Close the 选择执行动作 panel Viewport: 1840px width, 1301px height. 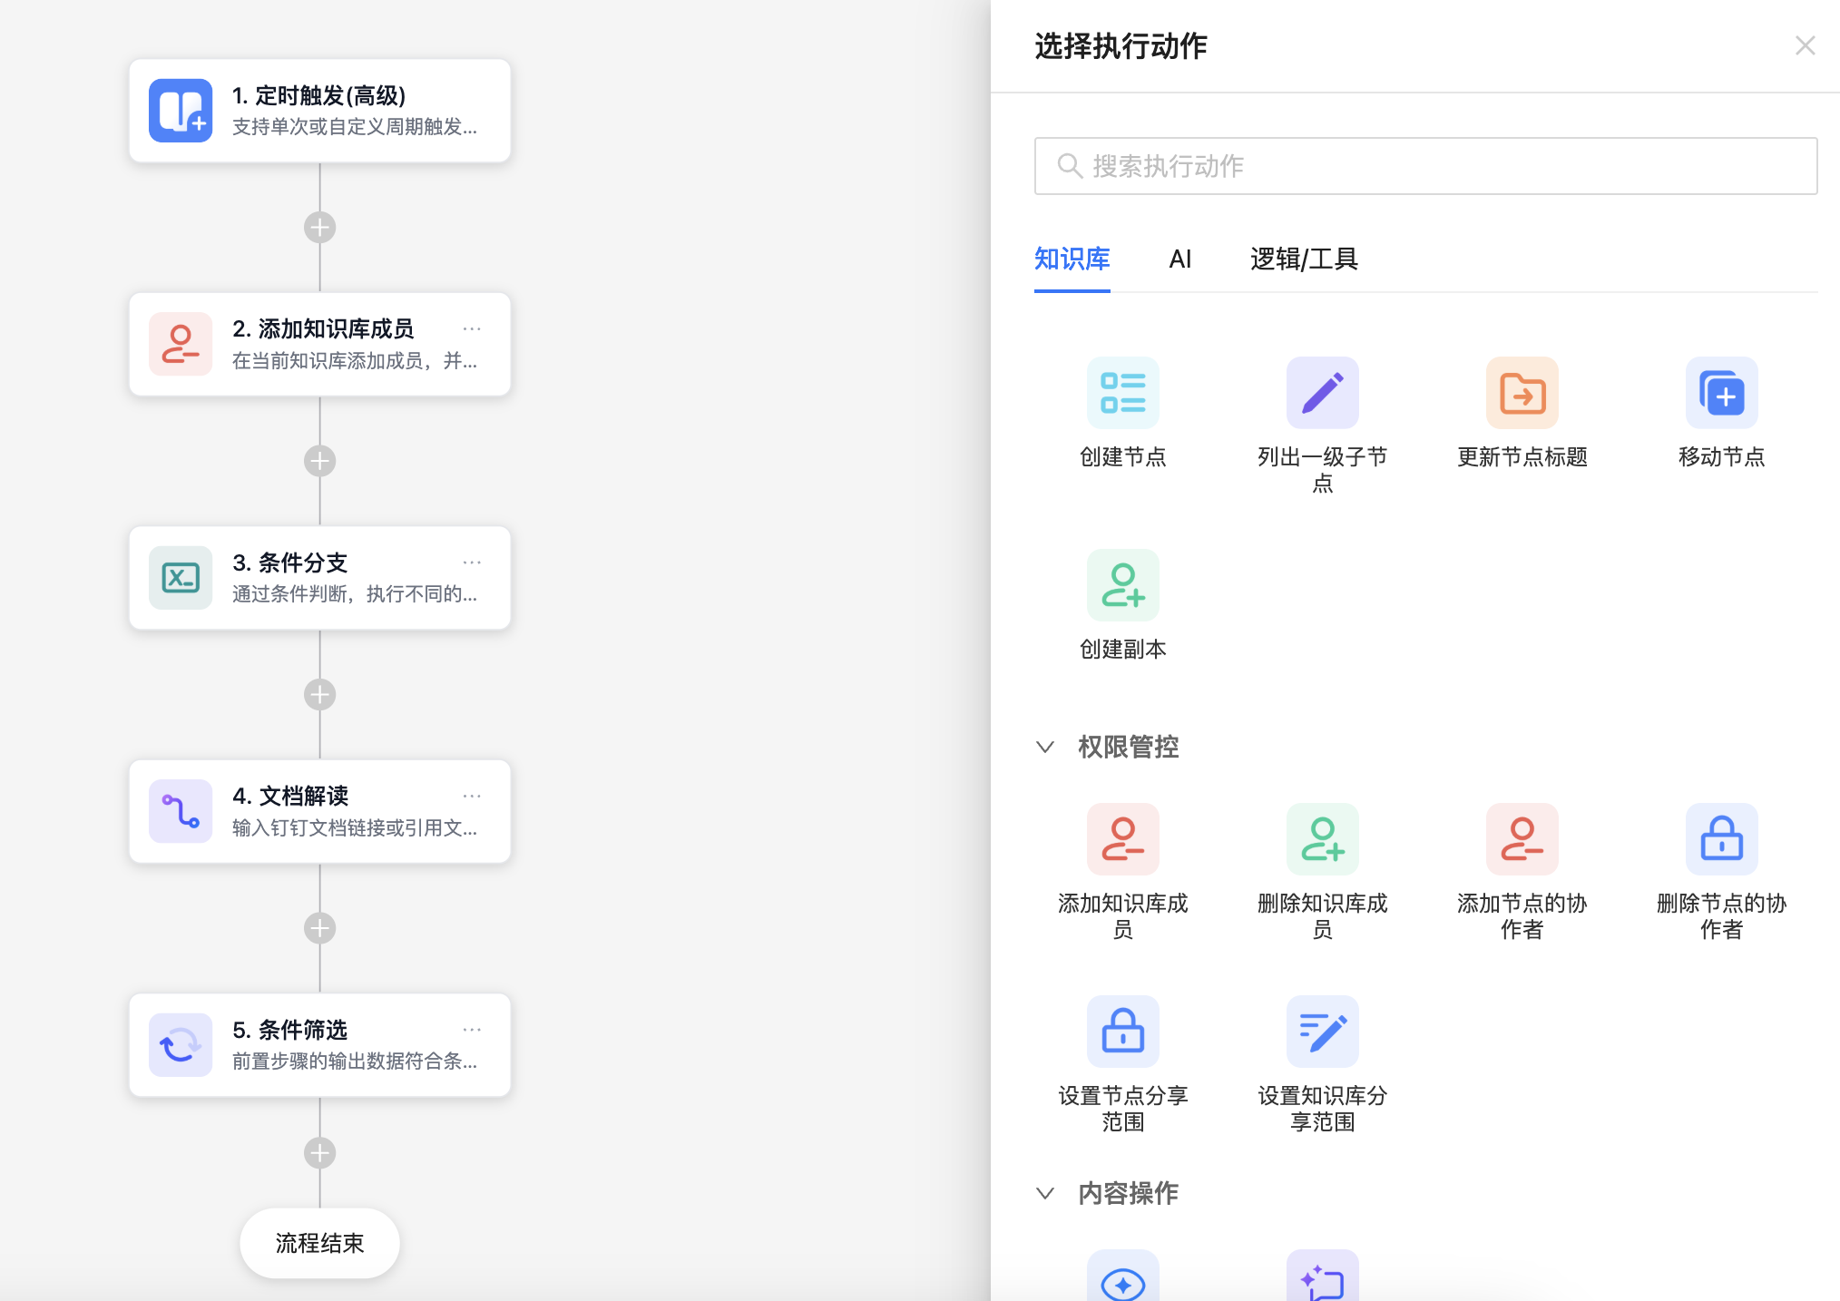pyautogui.click(x=1805, y=45)
